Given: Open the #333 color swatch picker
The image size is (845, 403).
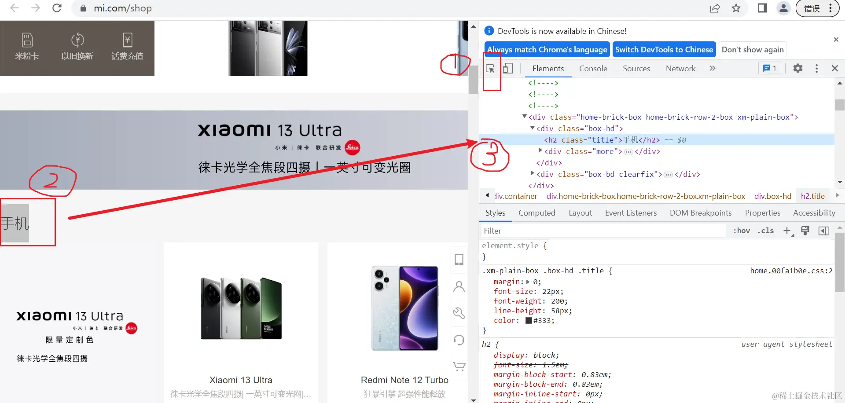Looking at the screenshot, I should tap(529, 321).
